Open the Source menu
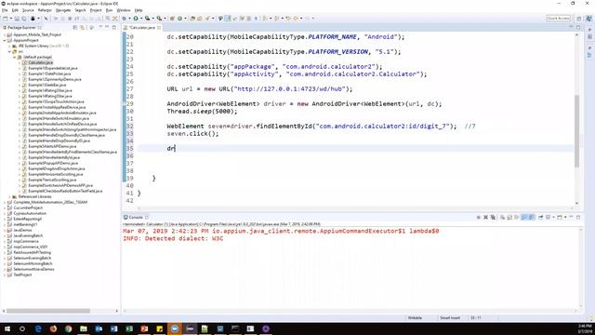 [x=28, y=10]
